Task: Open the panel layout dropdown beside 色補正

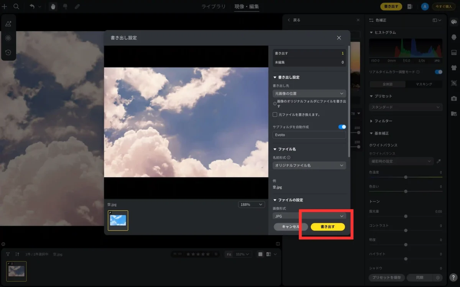Action: click(x=437, y=20)
